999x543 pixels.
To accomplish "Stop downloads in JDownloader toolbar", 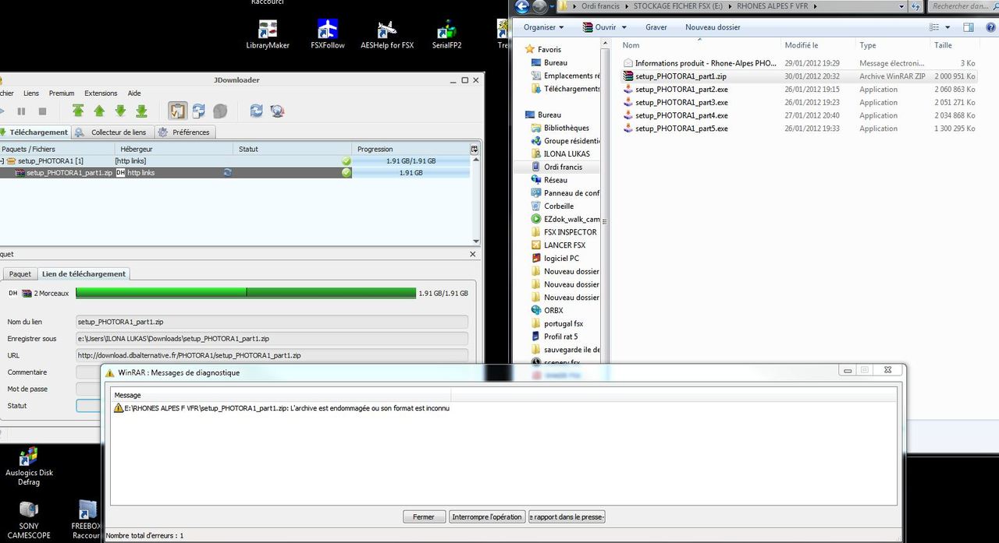I will [42, 111].
